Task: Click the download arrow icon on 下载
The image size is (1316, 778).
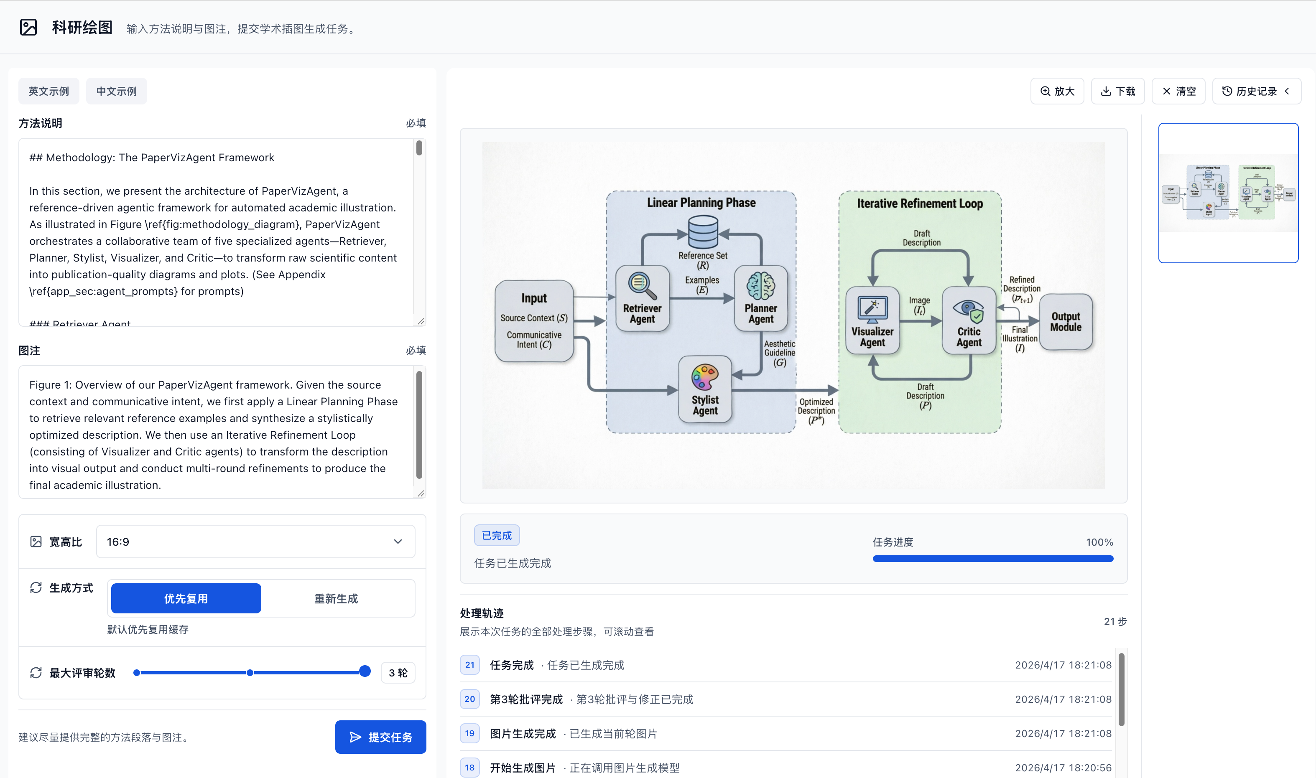Action: [x=1106, y=91]
